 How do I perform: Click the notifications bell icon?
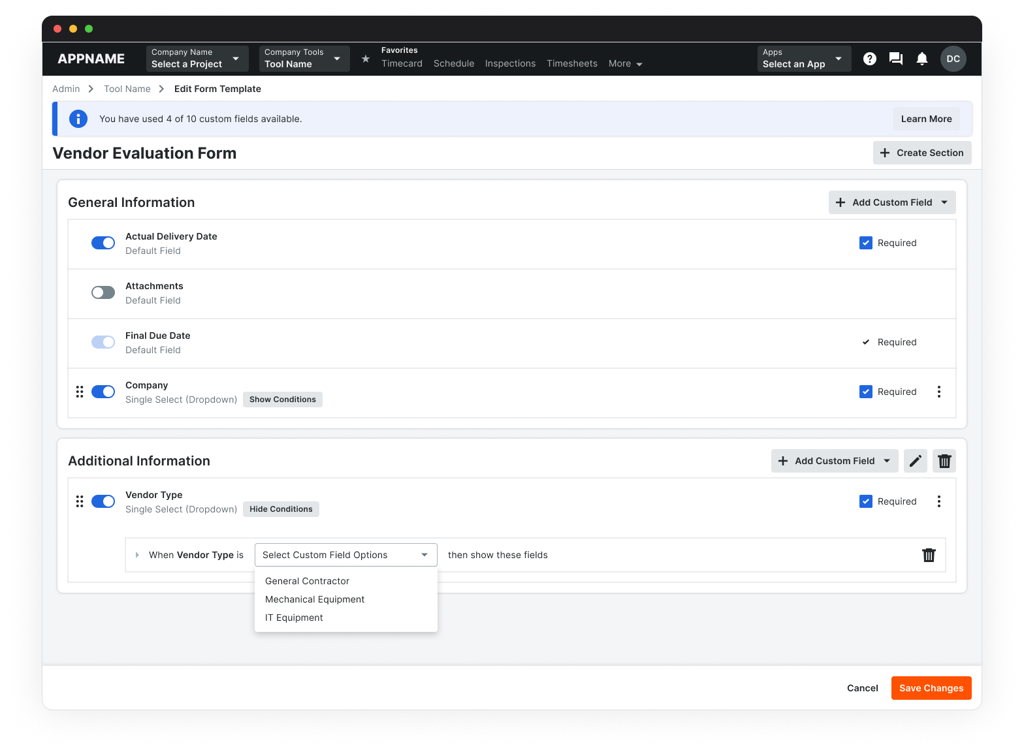[x=921, y=59]
